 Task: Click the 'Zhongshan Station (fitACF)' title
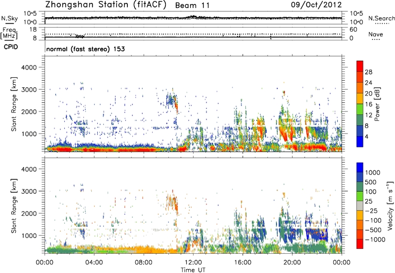[x=106, y=5]
